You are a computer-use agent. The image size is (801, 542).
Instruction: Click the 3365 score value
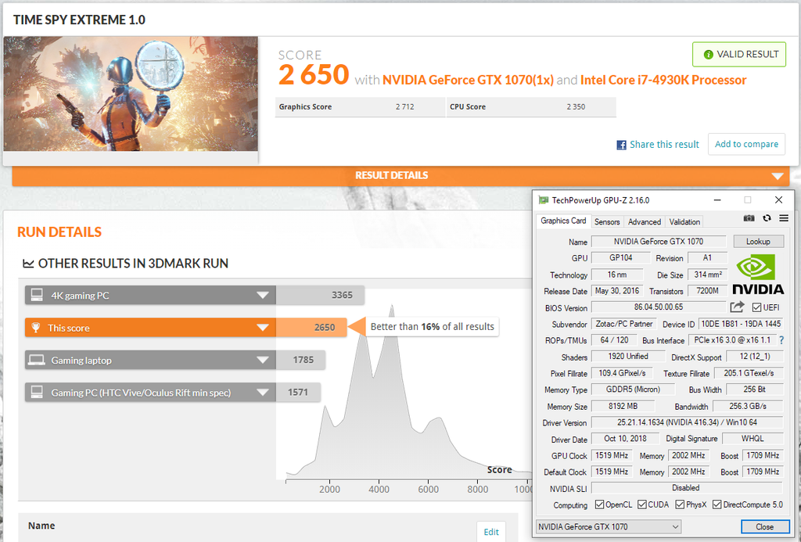tap(342, 296)
